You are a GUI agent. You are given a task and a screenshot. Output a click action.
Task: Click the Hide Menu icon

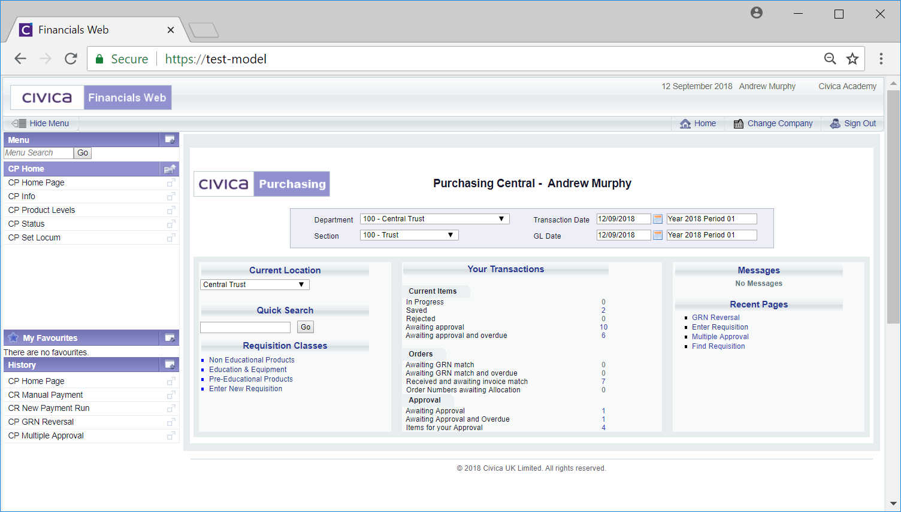pos(19,123)
